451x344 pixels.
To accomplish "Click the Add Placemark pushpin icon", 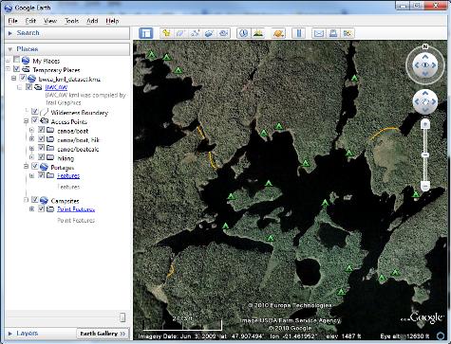I will click(166, 33).
